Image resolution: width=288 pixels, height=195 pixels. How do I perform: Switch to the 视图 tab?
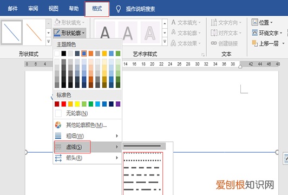coord(53,9)
